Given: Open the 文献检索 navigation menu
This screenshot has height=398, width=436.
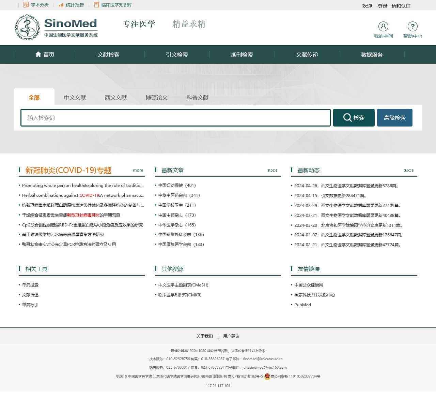Looking at the screenshot, I should (x=108, y=55).
